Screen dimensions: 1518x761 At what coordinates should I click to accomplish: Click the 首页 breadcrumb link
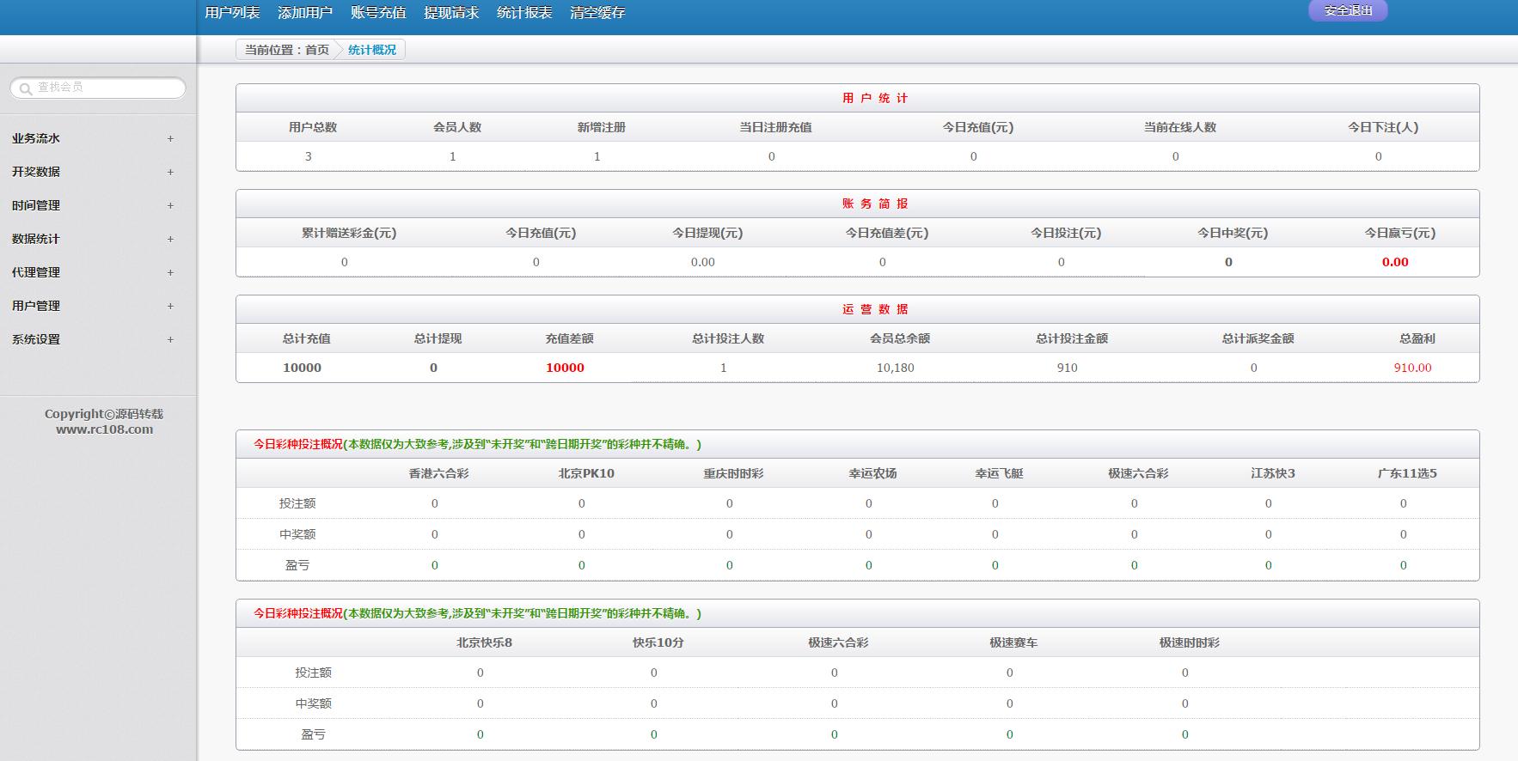[317, 50]
